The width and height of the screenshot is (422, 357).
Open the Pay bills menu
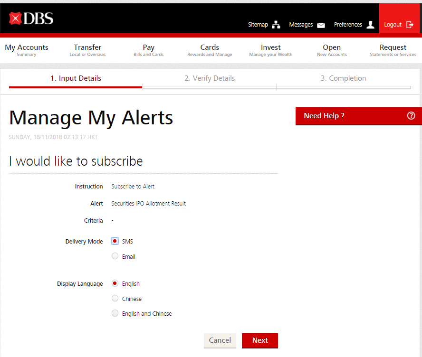pyautogui.click(x=149, y=50)
